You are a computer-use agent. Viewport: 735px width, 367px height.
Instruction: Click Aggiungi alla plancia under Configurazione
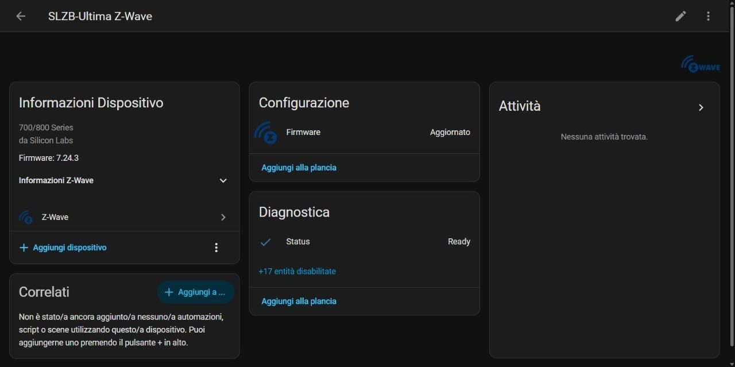(299, 168)
